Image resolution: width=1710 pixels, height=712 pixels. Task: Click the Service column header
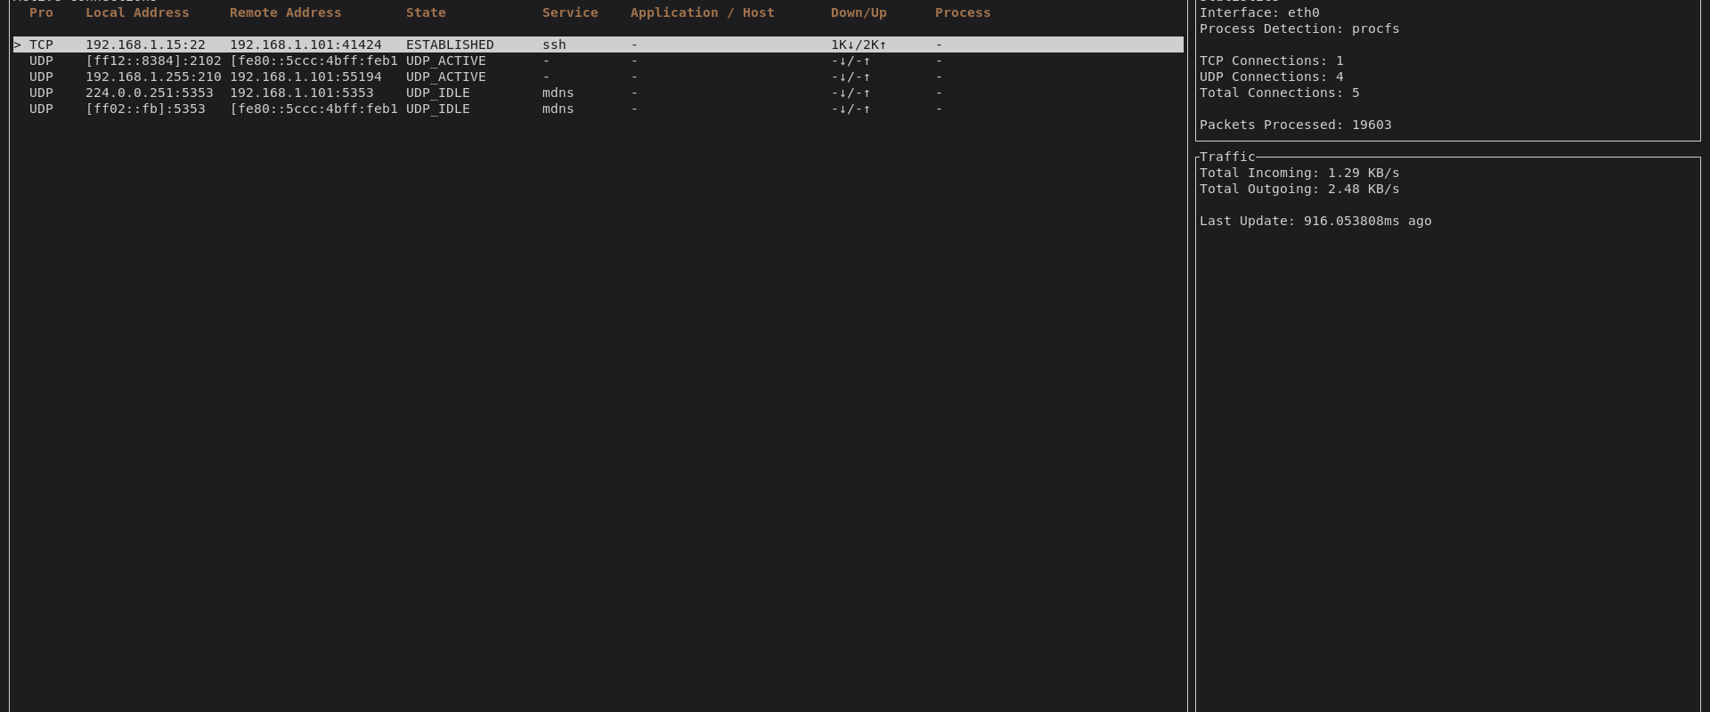pos(570,12)
